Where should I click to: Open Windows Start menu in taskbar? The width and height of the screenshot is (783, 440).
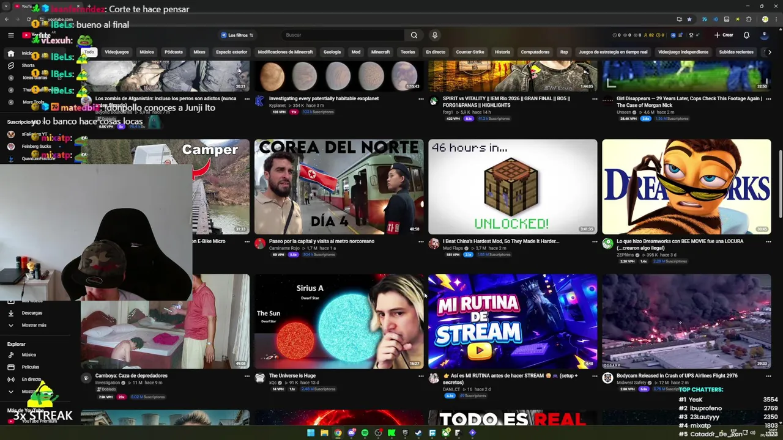(311, 433)
